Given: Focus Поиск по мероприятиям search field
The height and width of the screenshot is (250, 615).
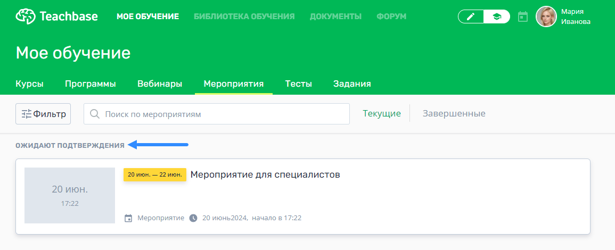Looking at the screenshot, I should pos(217,114).
